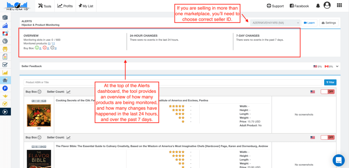This screenshot has width=349, height=168.
Task: Click The Flavor Bible cover thumbnail
Action: pyautogui.click(x=39, y=159)
